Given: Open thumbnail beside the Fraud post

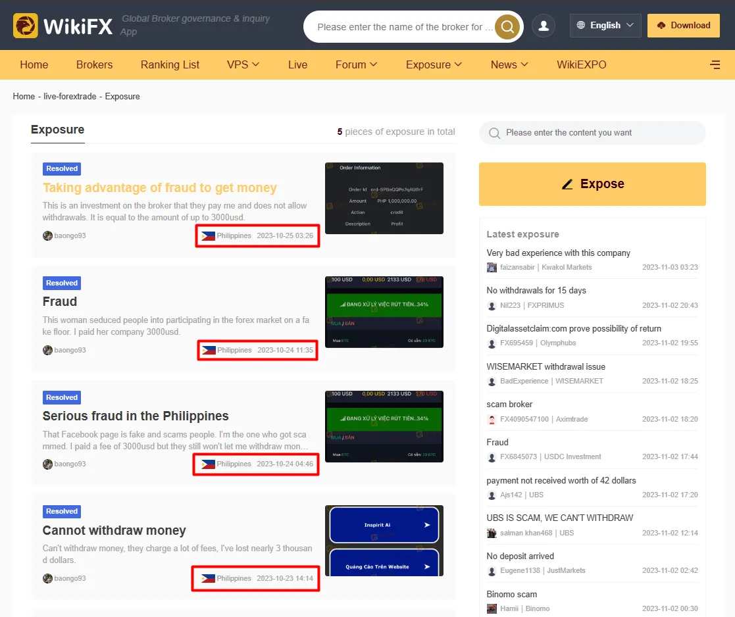Looking at the screenshot, I should coord(384,312).
